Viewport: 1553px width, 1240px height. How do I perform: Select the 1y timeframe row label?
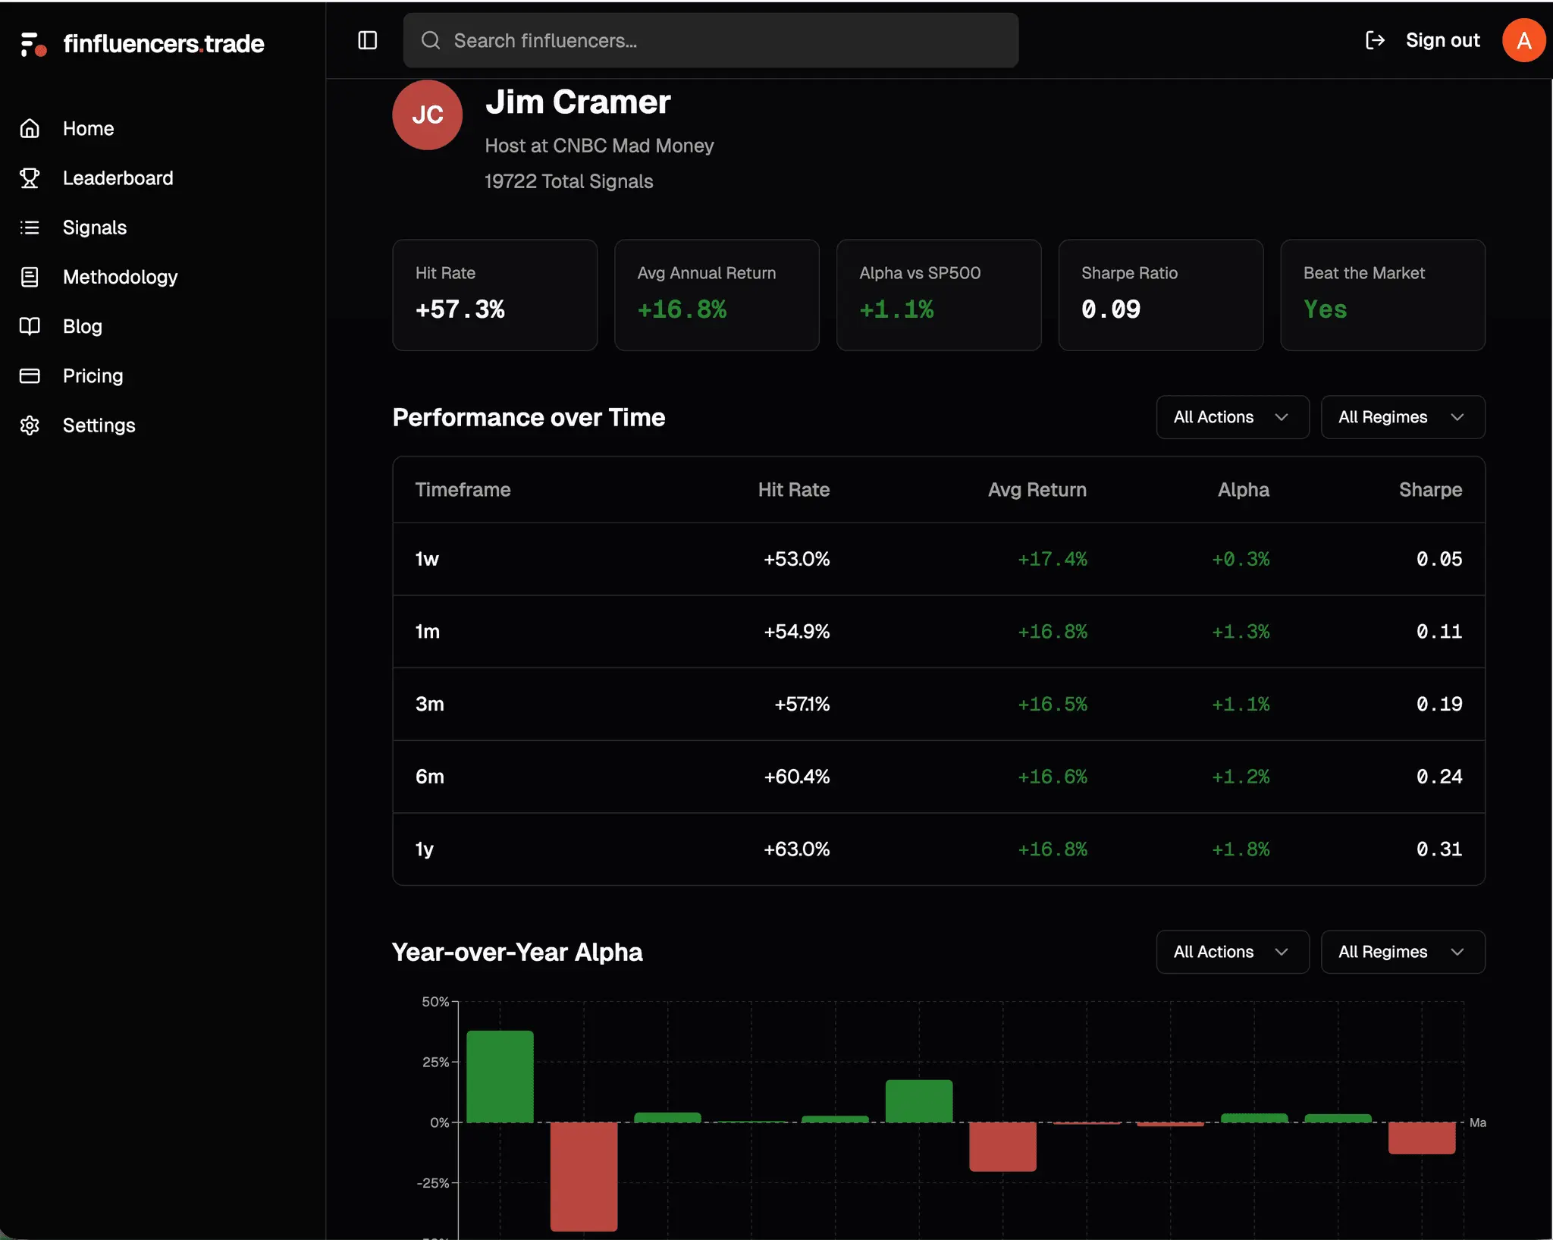point(424,849)
